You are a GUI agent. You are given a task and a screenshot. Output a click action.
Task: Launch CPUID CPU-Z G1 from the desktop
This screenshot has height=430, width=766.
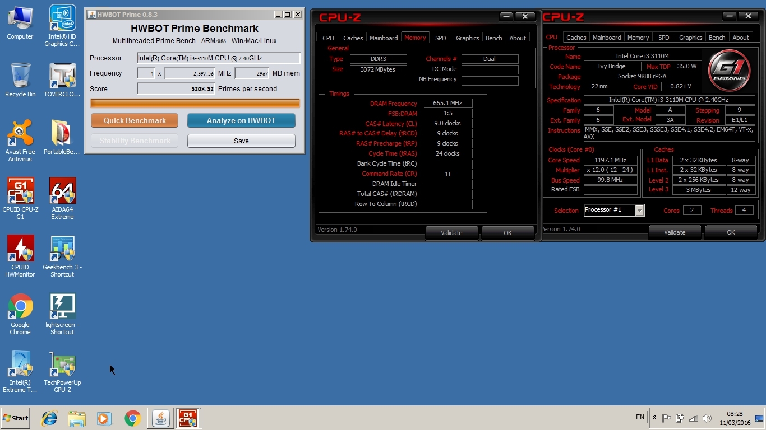coord(20,199)
